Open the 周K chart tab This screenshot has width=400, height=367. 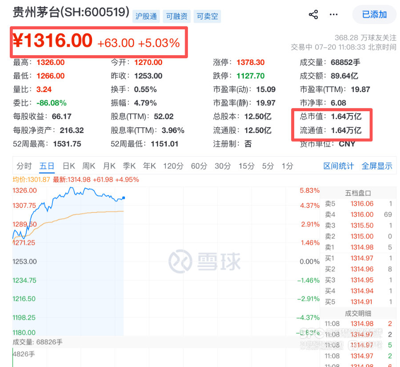click(x=89, y=166)
